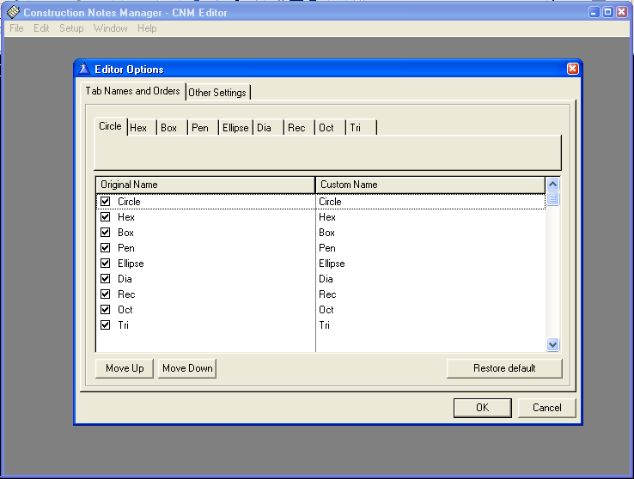Viewport: 634px width, 479px height.
Task: Disable the Ellipse checkbox
Action: click(106, 264)
